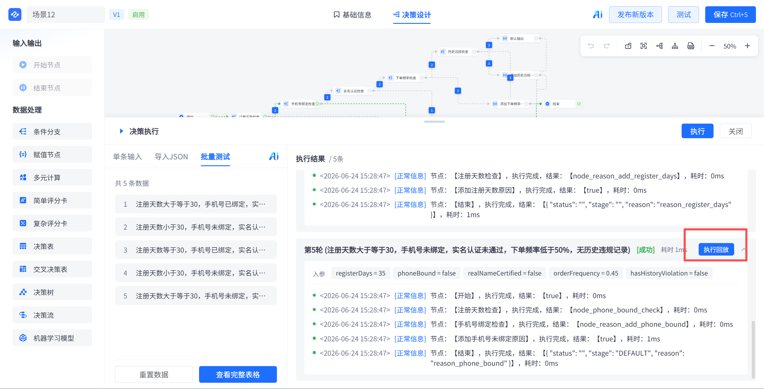Click the blue 执行 button
The width and height of the screenshot is (764, 389).
pos(697,131)
